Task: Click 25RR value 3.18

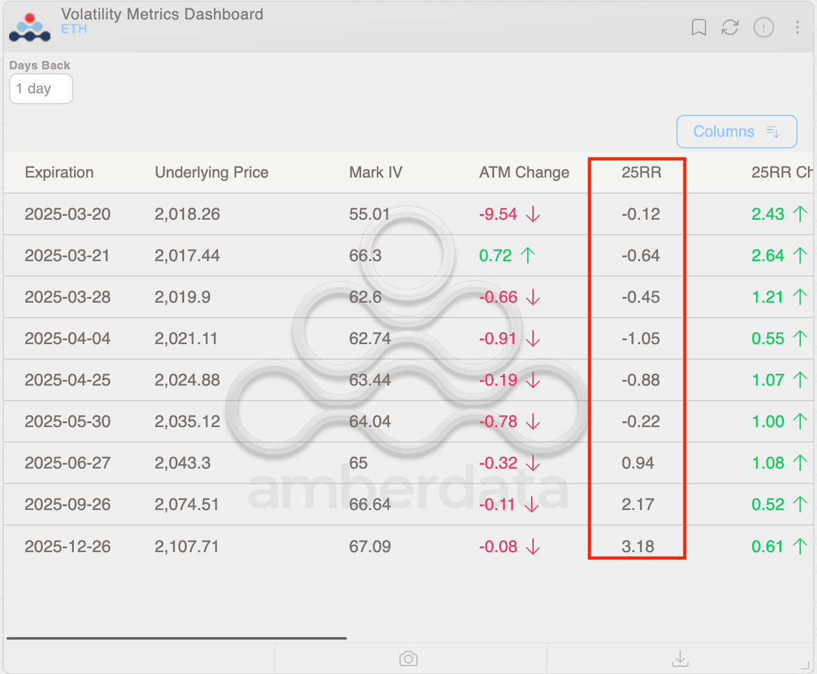Action: click(x=638, y=546)
